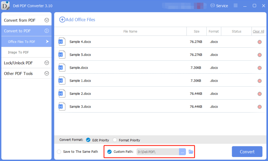Click the Word document icon for Sample 5.docx
This screenshot has width=268, height=161.
click(x=62, y=55)
